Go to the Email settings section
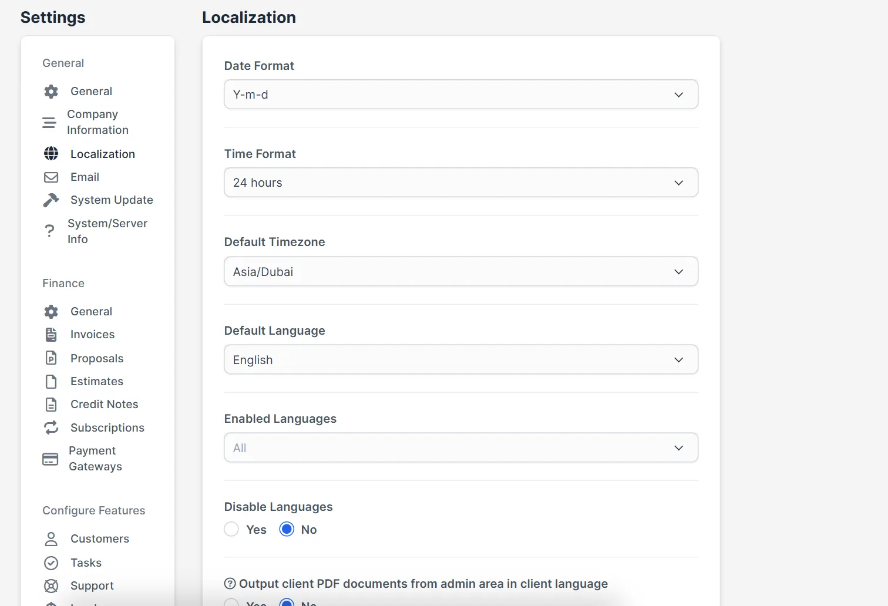The image size is (888, 606). (x=85, y=177)
